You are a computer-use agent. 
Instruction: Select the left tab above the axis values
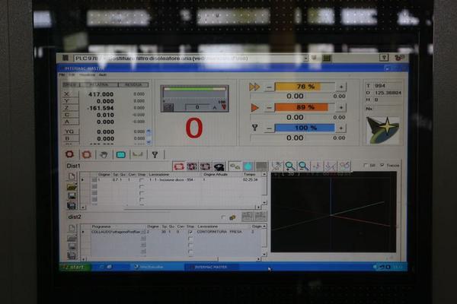pos(71,84)
